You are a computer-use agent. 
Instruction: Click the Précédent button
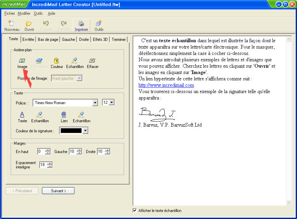[22, 191]
